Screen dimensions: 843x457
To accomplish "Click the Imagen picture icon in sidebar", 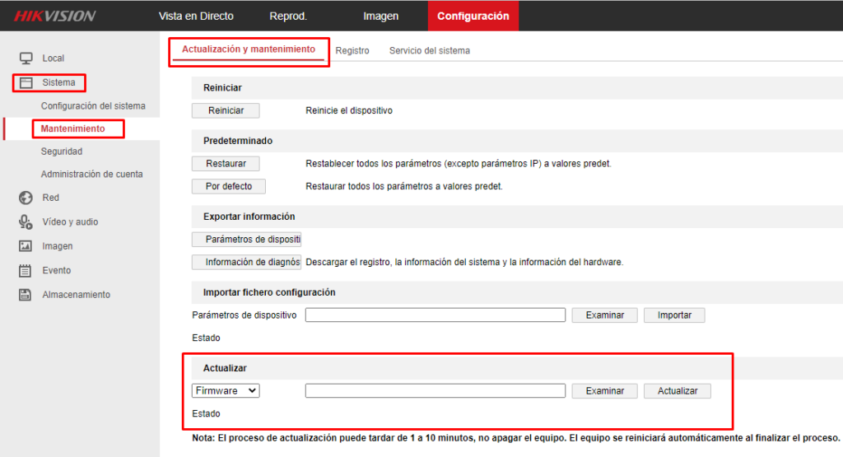I will (26, 246).
